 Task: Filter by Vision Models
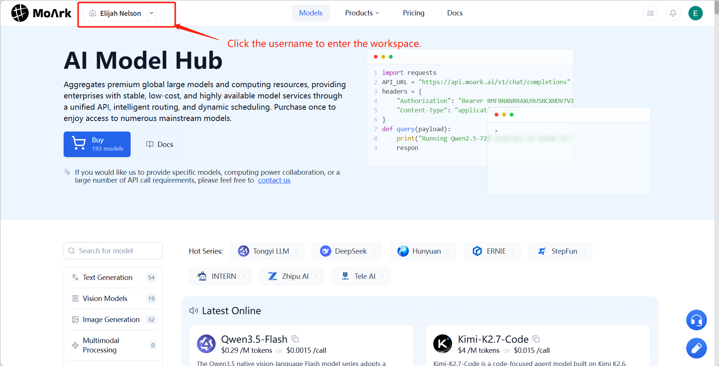pos(113,298)
